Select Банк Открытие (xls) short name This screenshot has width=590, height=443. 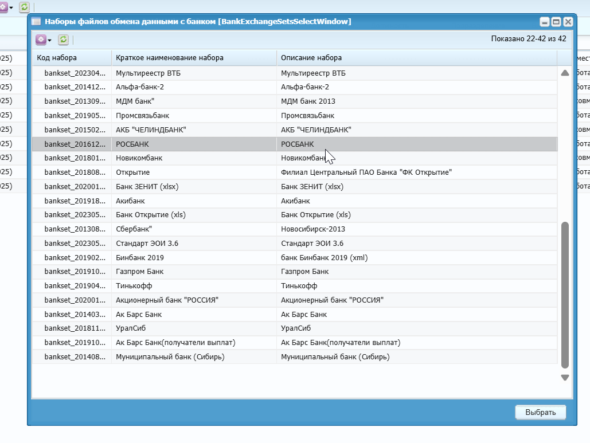[194, 215]
